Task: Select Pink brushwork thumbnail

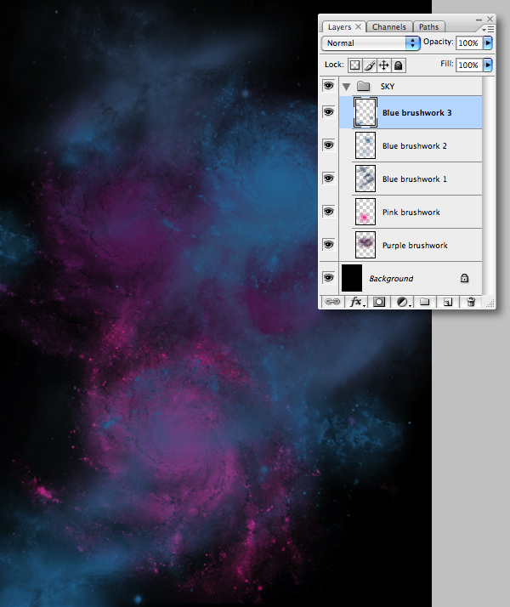Action: tap(365, 212)
